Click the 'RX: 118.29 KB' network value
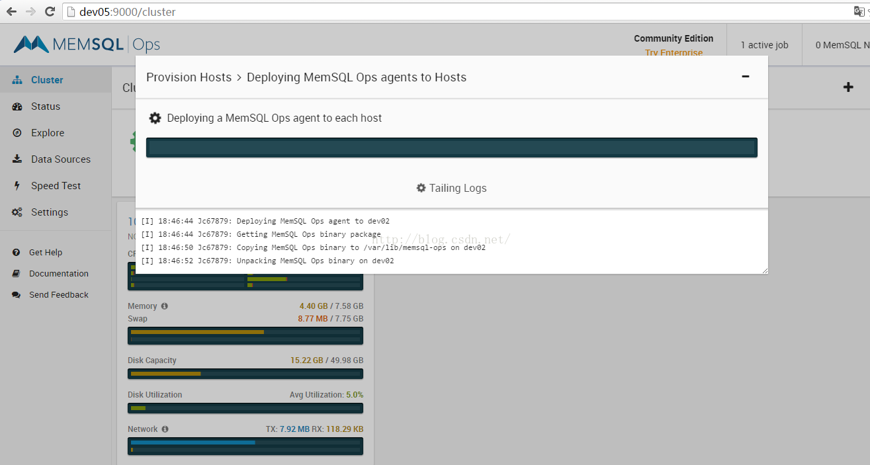Viewport: 870px width, 465px height. 337,429
